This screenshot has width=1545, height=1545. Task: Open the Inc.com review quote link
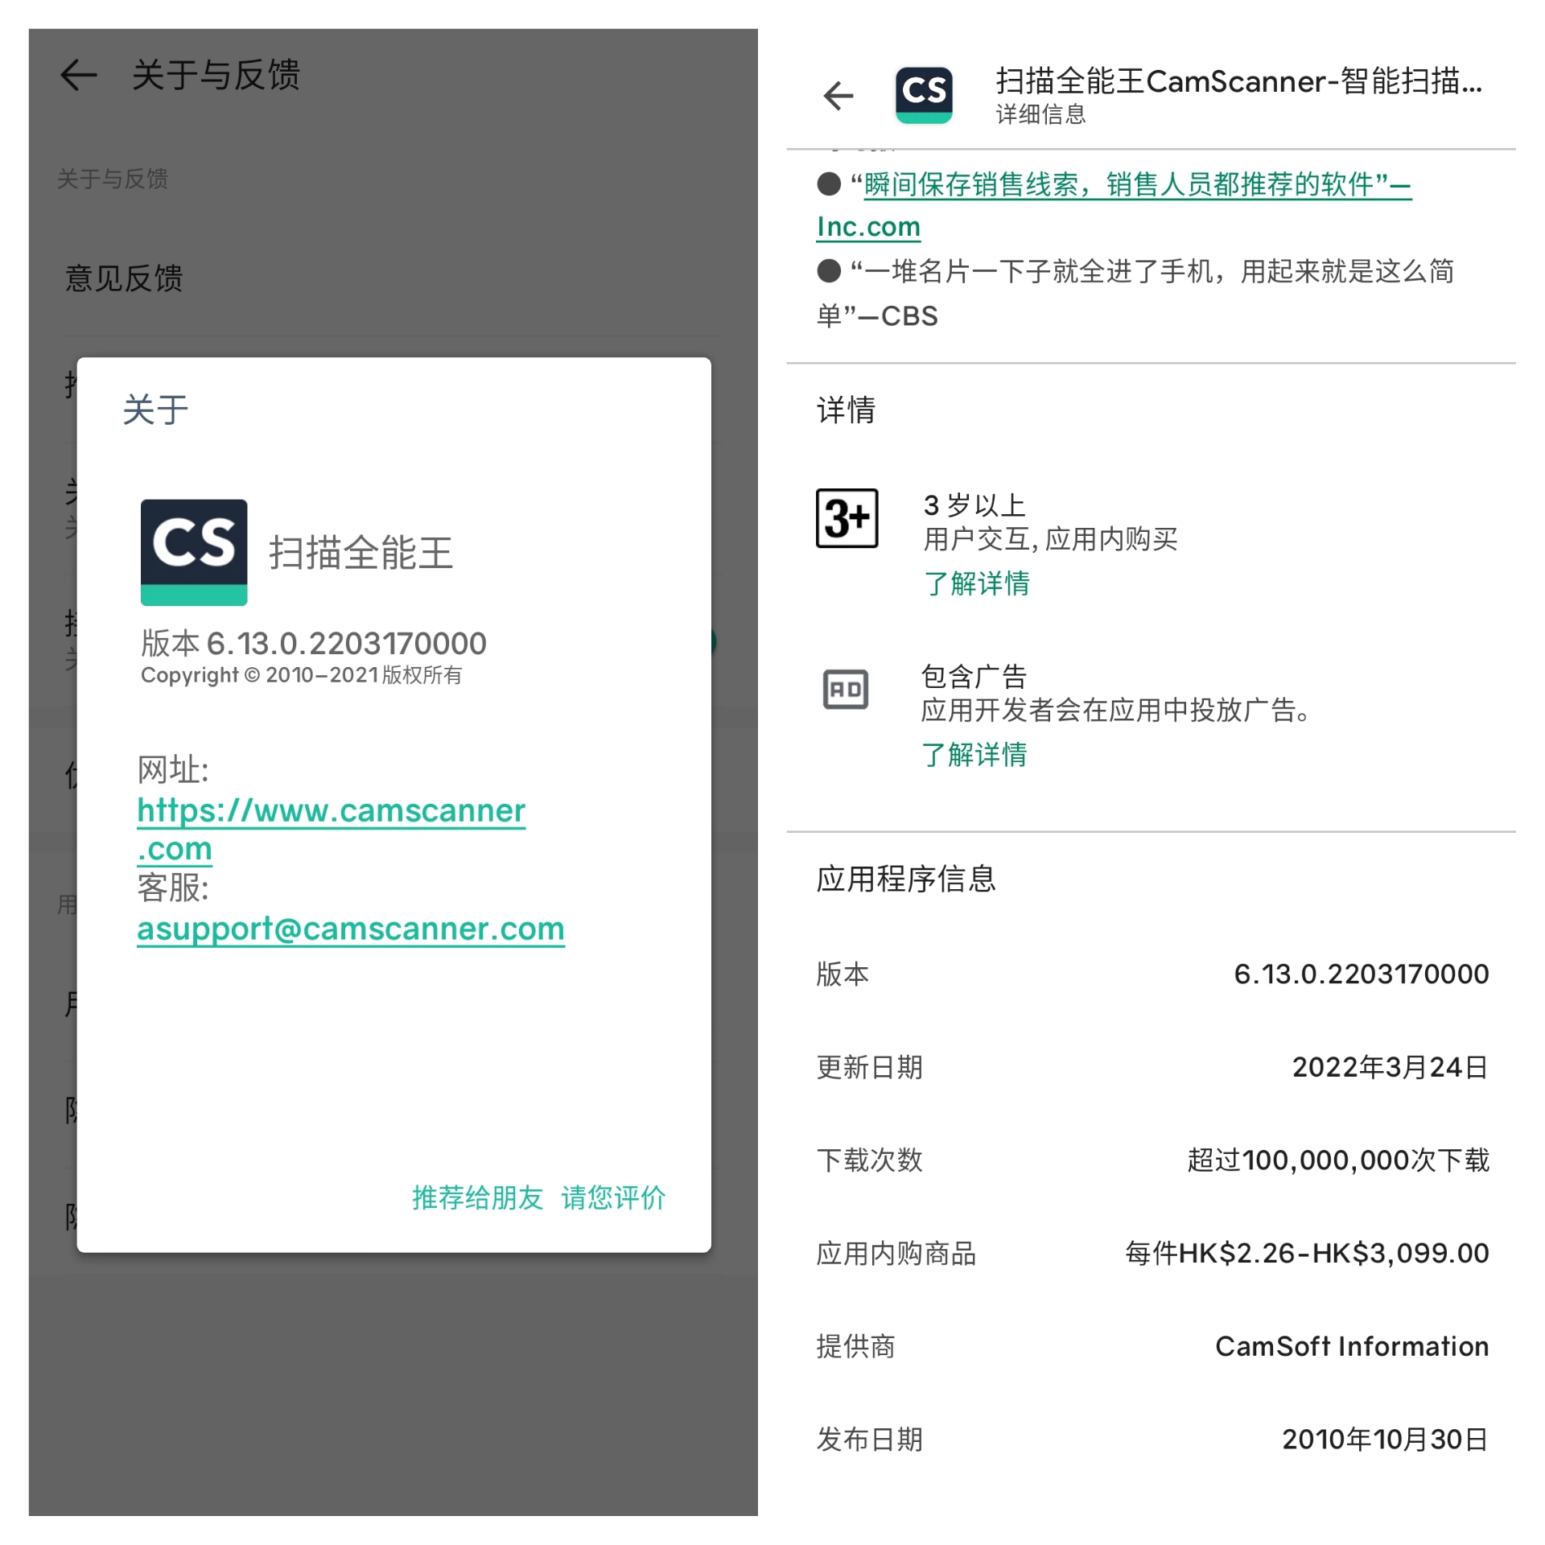coord(1114,205)
